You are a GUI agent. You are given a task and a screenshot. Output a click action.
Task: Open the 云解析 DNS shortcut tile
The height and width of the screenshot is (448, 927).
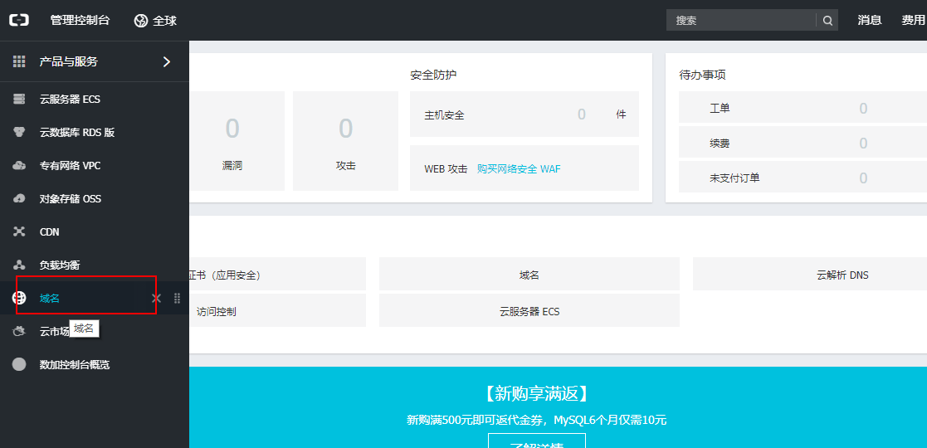pos(809,275)
